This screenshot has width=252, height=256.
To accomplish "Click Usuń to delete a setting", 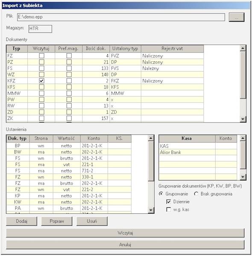I will click(x=92, y=221).
